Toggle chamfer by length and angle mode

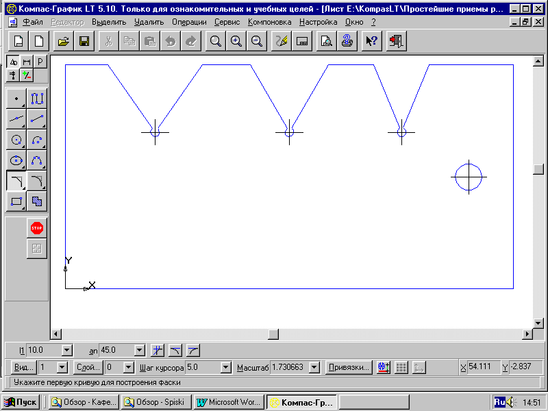[158, 350]
